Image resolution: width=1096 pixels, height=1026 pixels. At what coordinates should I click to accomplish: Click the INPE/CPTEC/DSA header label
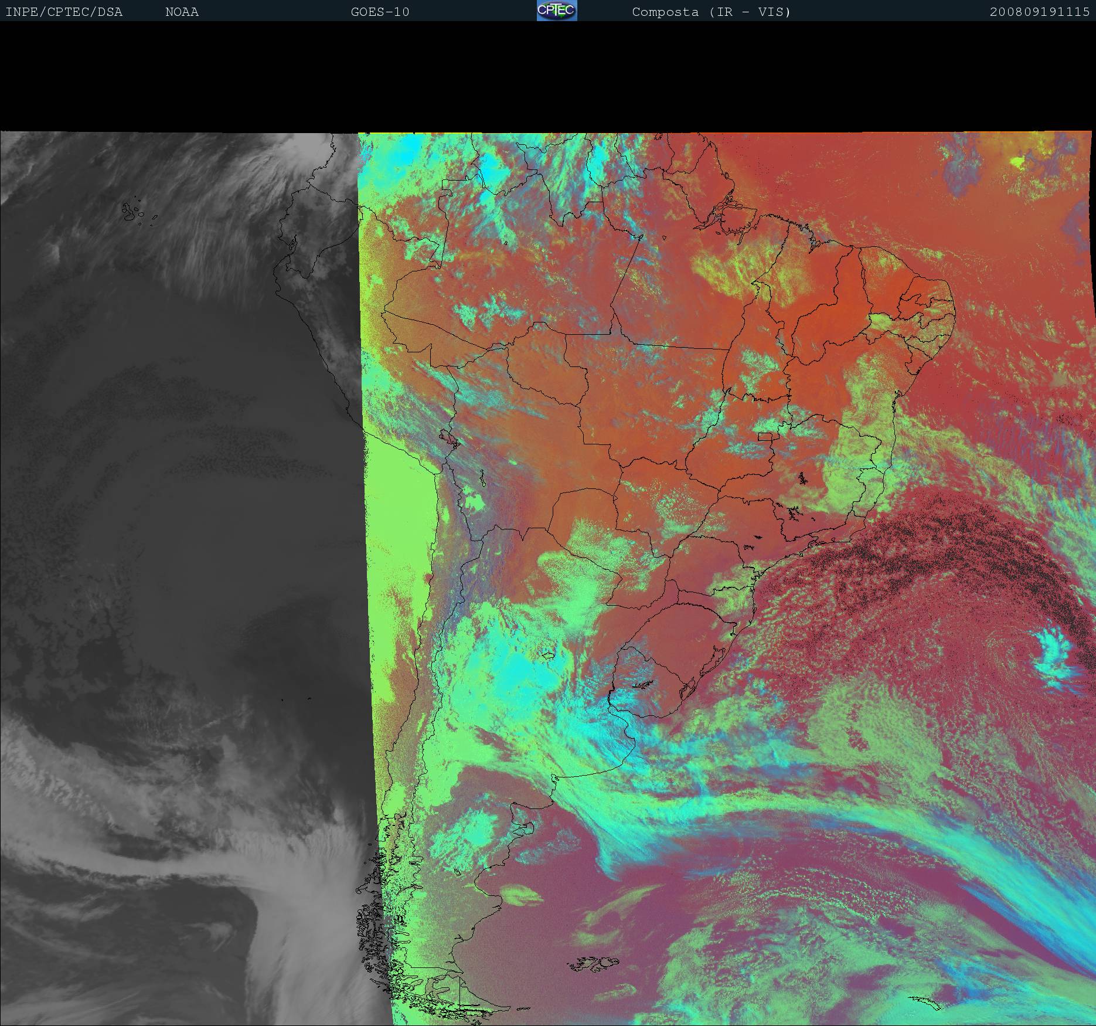click(64, 12)
